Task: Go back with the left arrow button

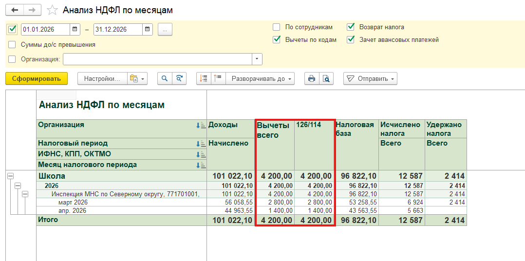Action: (15, 10)
